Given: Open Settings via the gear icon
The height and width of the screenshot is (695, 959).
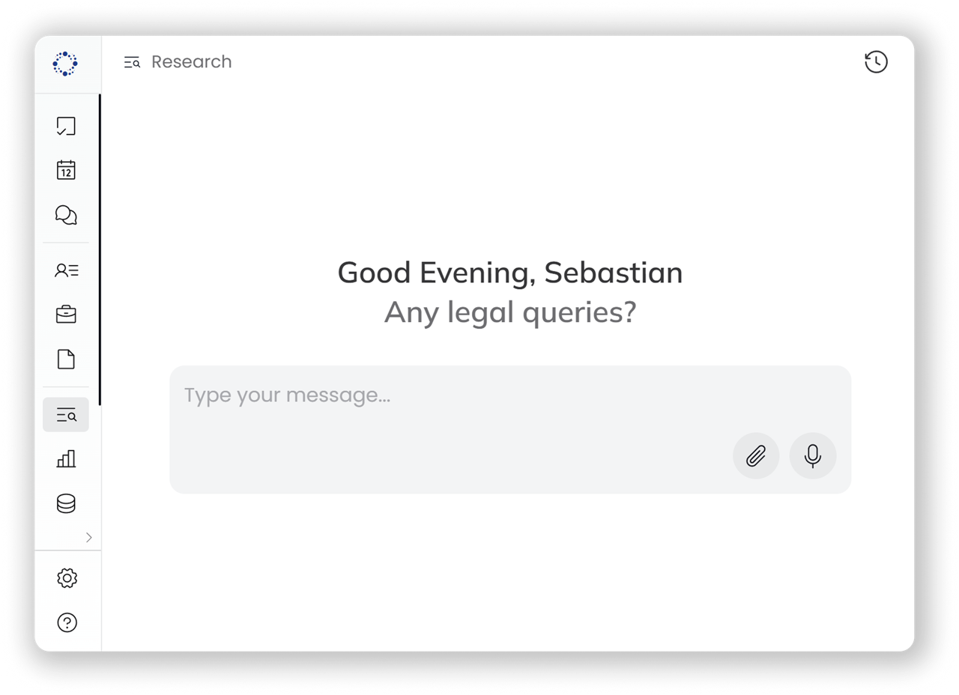Looking at the screenshot, I should click(x=67, y=578).
